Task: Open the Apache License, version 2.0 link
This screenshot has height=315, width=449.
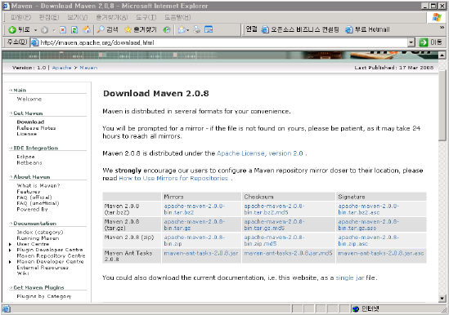Action: coord(260,153)
